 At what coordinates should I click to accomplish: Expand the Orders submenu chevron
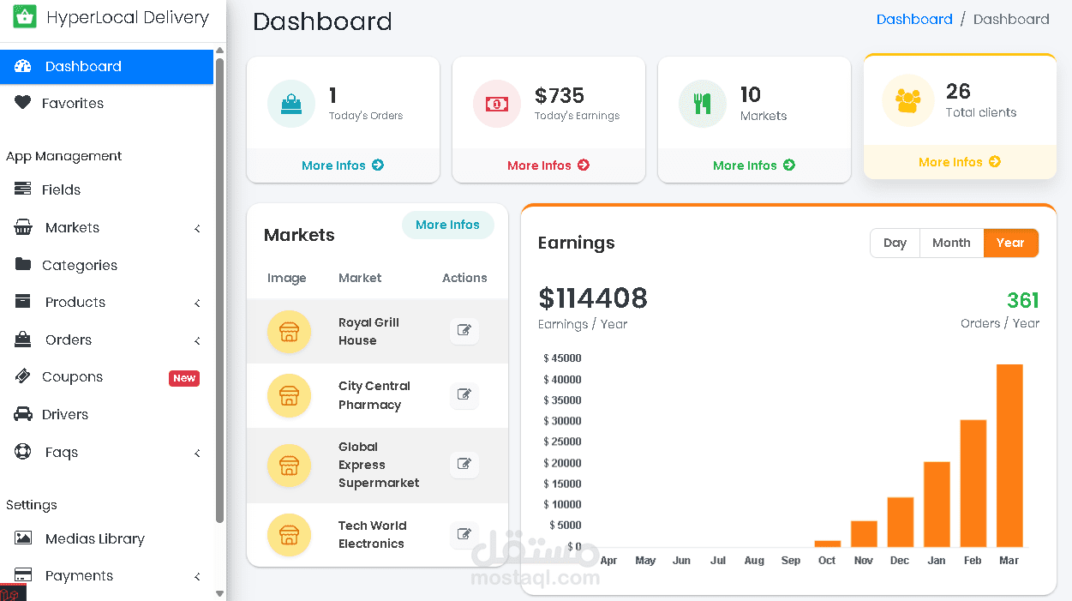197,340
